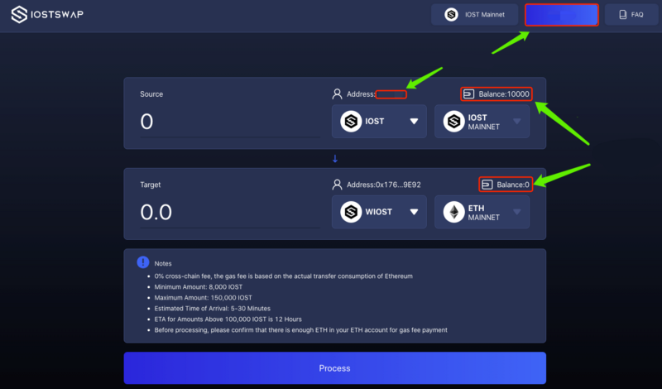Open the IOST MAINNET source network dropdown
Viewport: 662px width, 389px height.
pos(482,121)
